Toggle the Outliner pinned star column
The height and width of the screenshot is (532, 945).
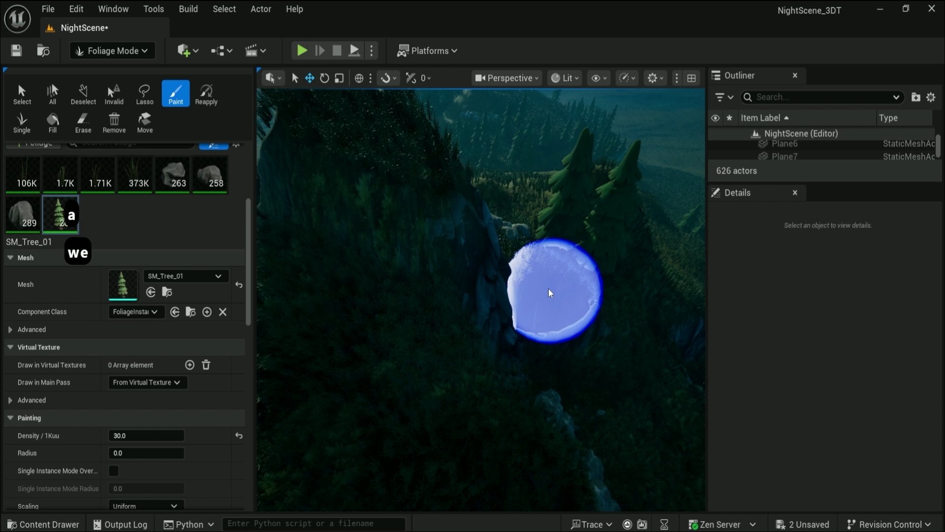729,118
